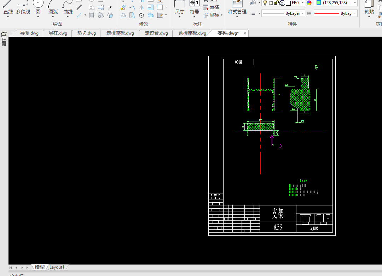Open the EB0 layer dropdown
The width and height of the screenshot is (382, 276).
coord(303,3)
